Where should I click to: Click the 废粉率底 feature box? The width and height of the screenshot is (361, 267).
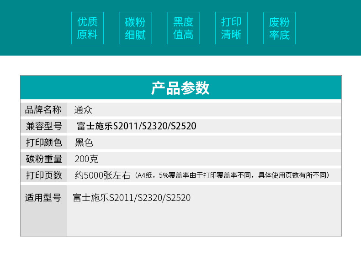(x=279, y=28)
